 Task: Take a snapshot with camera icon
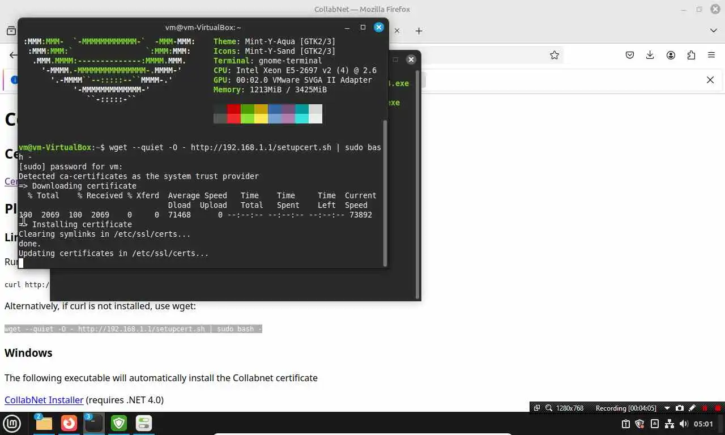point(680,408)
